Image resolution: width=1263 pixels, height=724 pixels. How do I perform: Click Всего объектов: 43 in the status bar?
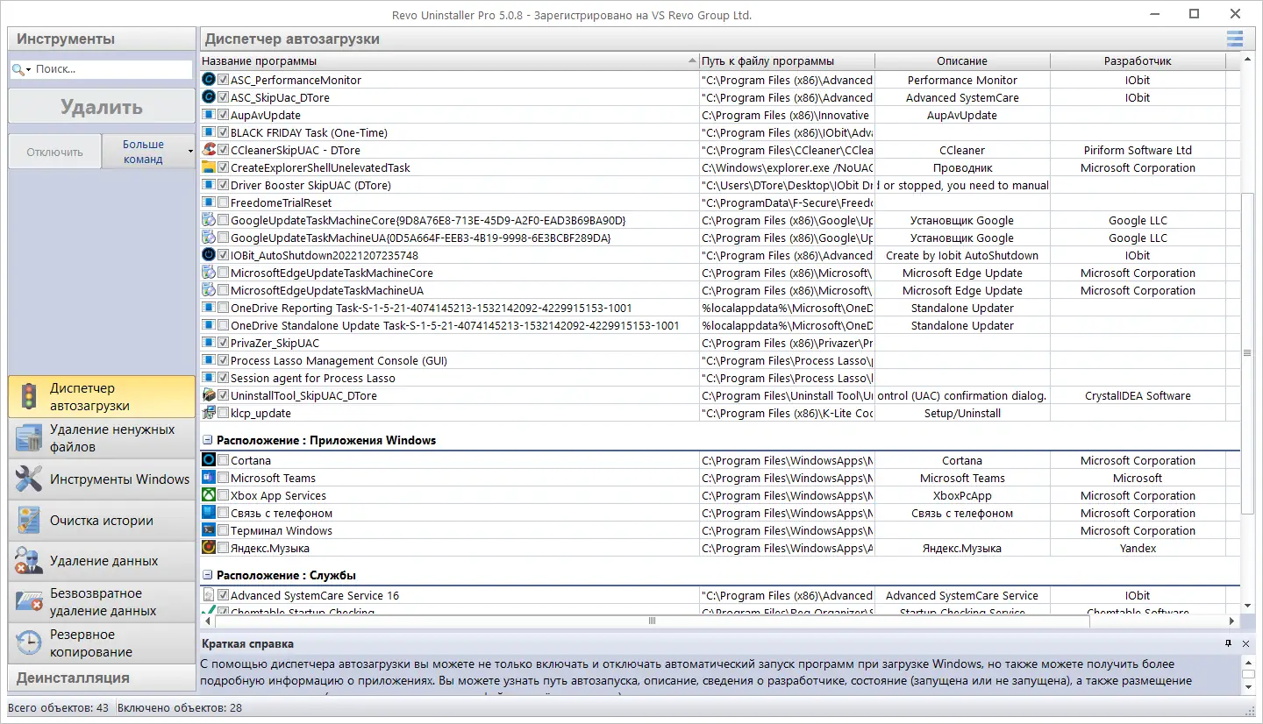coord(59,707)
